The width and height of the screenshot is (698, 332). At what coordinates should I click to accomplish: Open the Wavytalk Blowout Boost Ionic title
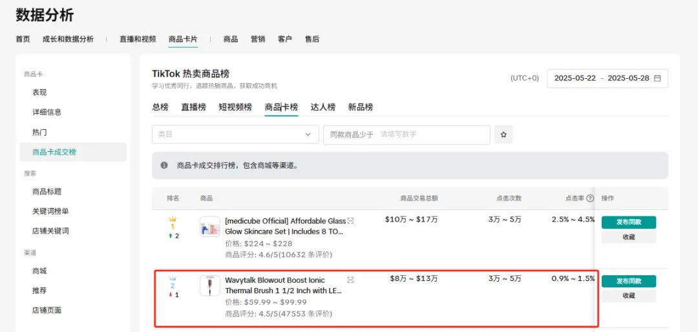click(x=284, y=285)
